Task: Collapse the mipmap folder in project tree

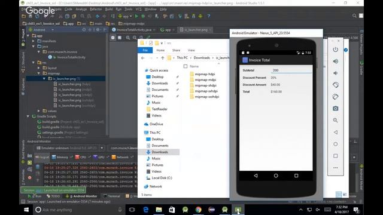Action: [x=39, y=73]
